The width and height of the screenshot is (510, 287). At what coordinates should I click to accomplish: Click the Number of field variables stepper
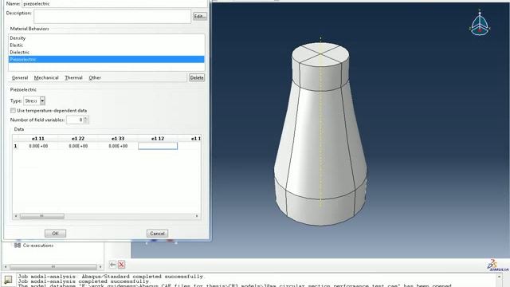click(86, 120)
